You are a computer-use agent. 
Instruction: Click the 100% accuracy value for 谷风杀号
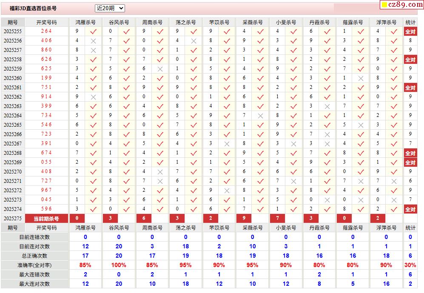119,265
